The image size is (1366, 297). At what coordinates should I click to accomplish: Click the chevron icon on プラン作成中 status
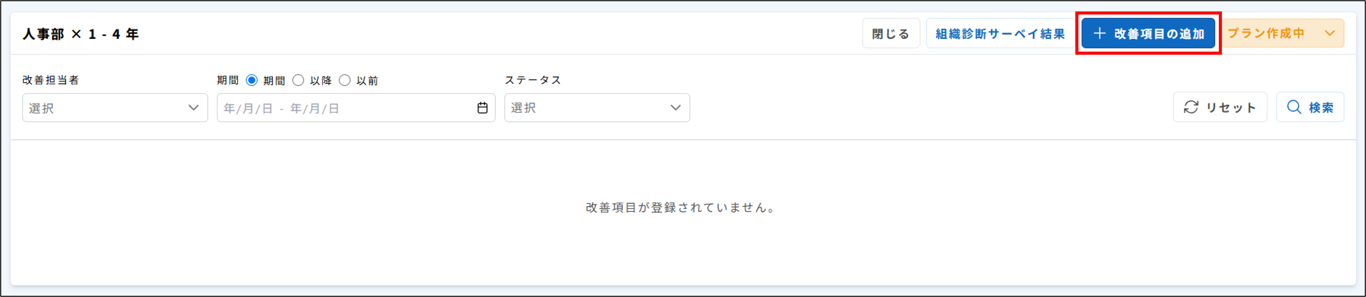(1329, 33)
